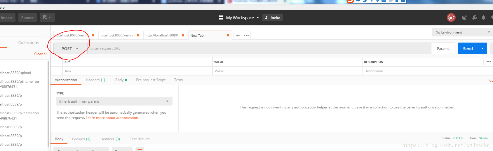
Task: Expand the Send button dropdown arrow
Action: point(482,49)
